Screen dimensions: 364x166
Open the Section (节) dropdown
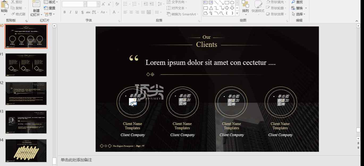(x=50, y=14)
